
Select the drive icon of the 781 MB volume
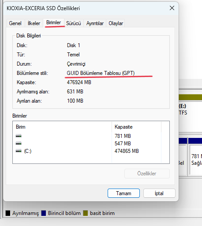pyautogui.click(x=19, y=136)
